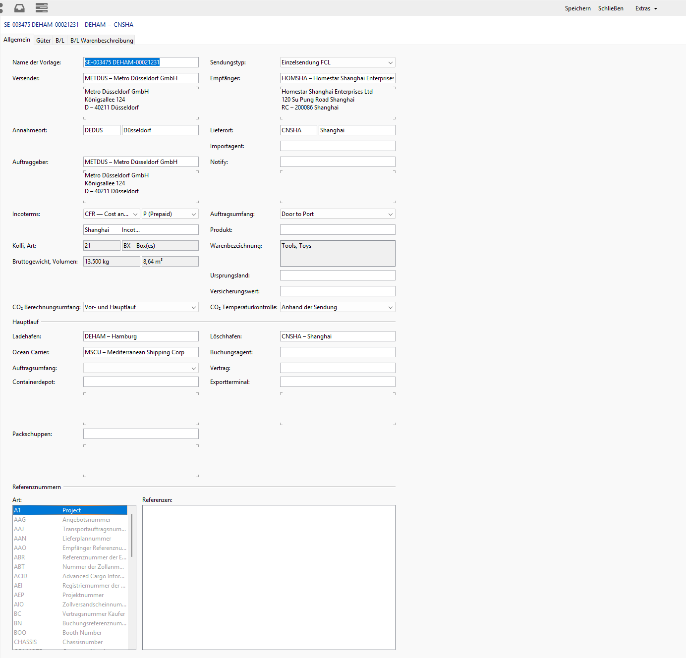
Task: Click the stacked rows list icon
Action: [42, 8]
